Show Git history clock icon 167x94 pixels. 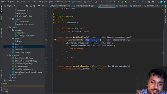pos(149,2)
